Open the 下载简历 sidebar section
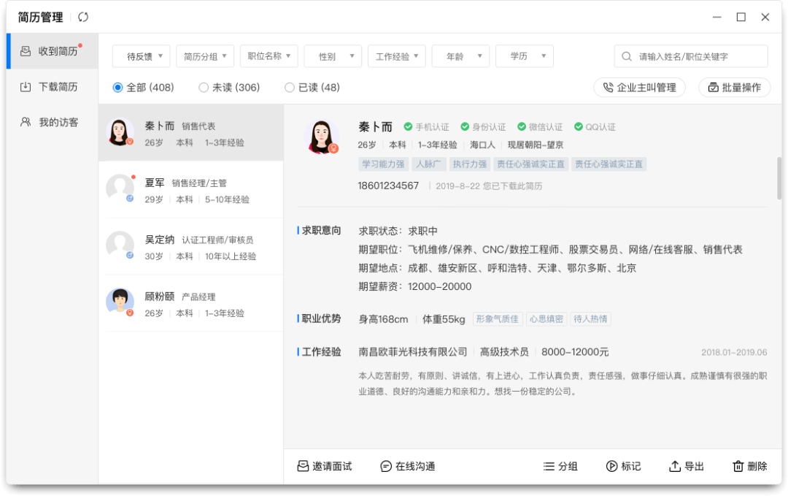 coord(53,87)
